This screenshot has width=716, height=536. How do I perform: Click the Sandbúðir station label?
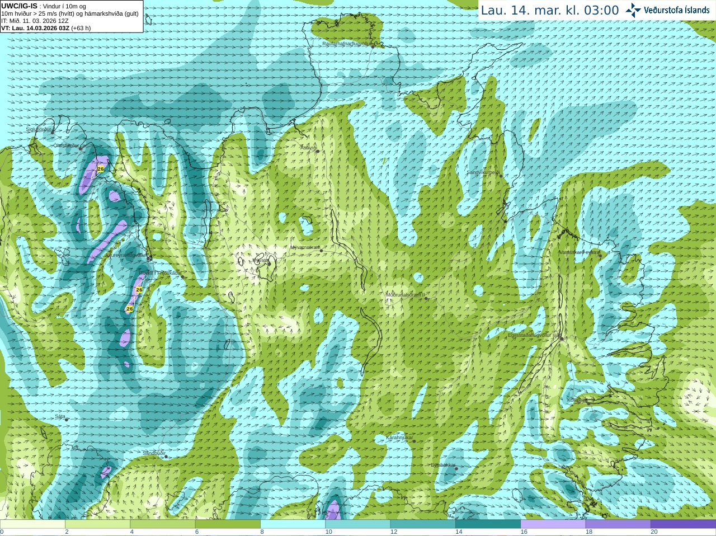[154, 453]
